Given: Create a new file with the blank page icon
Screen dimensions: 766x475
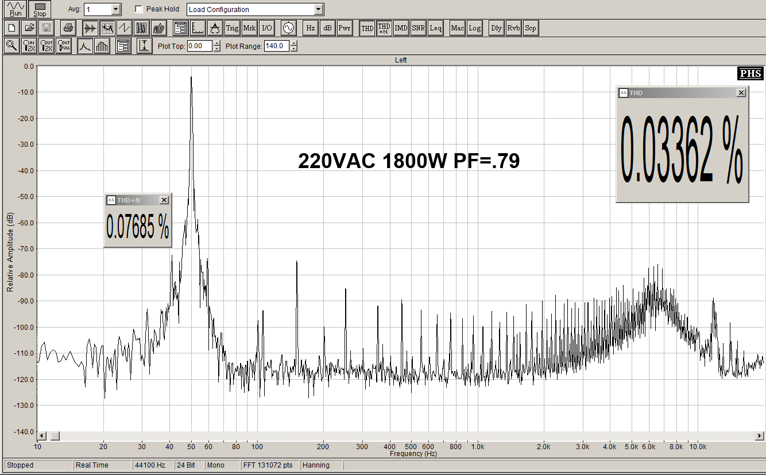Looking at the screenshot, I should click(11, 28).
